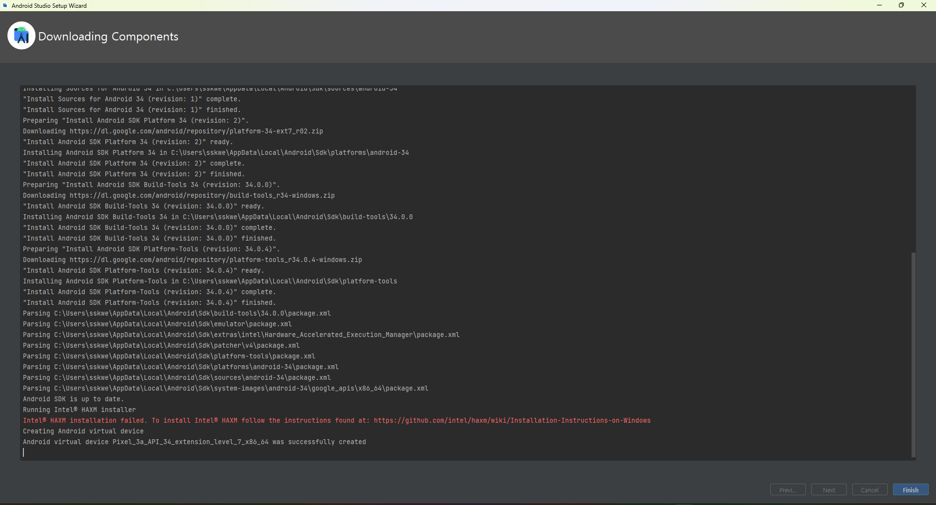The height and width of the screenshot is (505, 936).
Task: Click the Pixel_3a virtual device successfully created line
Action: pos(195,442)
